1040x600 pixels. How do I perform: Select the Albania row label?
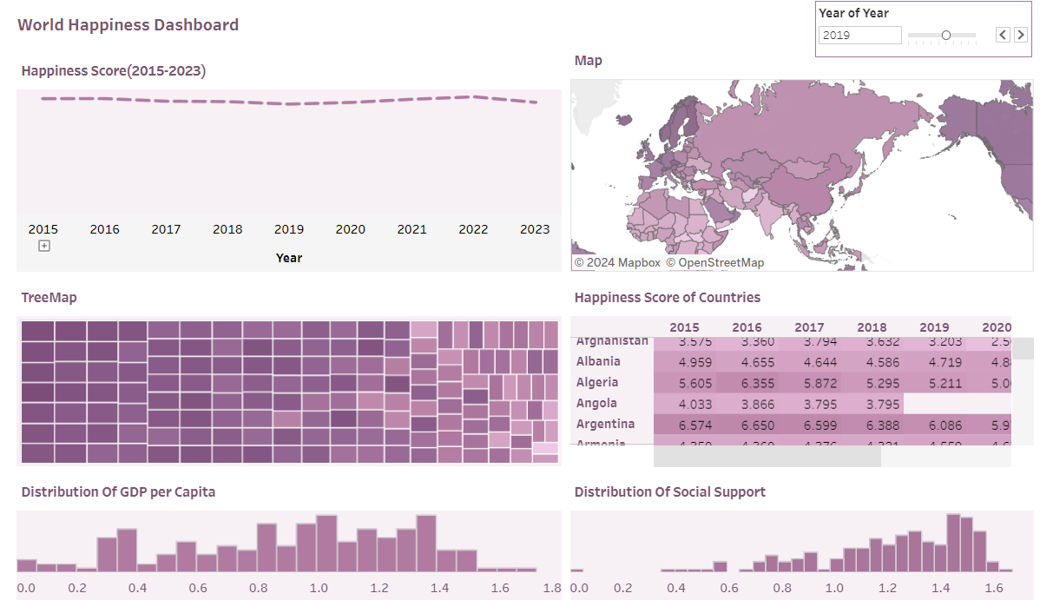pyautogui.click(x=598, y=362)
